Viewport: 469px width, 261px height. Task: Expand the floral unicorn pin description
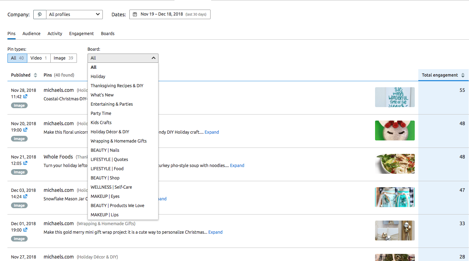coord(212,132)
